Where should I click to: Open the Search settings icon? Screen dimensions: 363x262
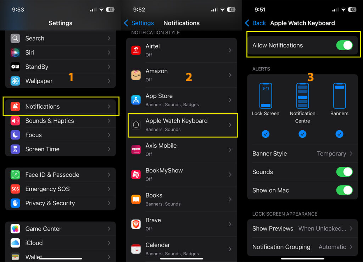pos(15,38)
